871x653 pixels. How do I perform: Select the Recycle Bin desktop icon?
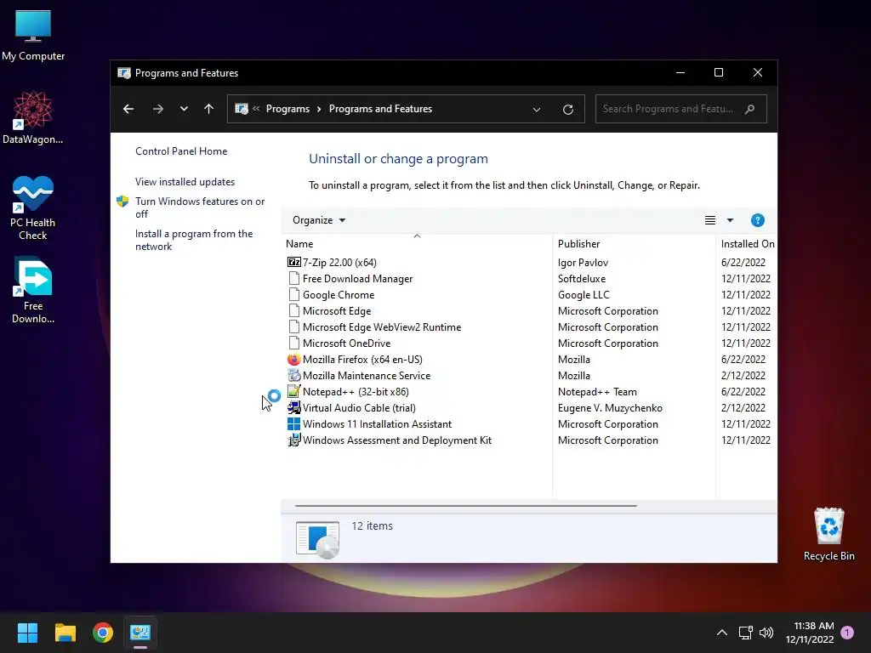pos(828,535)
